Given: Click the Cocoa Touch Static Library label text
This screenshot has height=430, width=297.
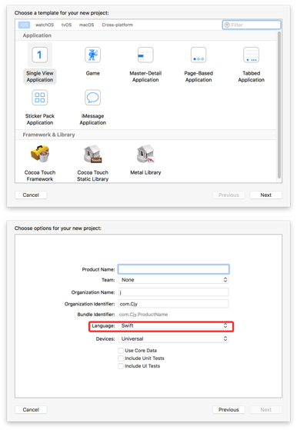Looking at the screenshot, I should coord(92,176).
